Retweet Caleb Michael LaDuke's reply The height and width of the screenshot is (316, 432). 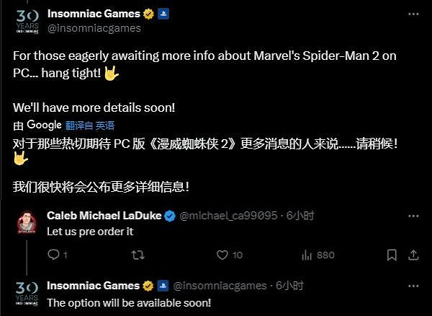[x=138, y=255]
